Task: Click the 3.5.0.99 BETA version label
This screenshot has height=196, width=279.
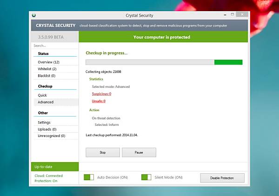Action: (x=51, y=37)
